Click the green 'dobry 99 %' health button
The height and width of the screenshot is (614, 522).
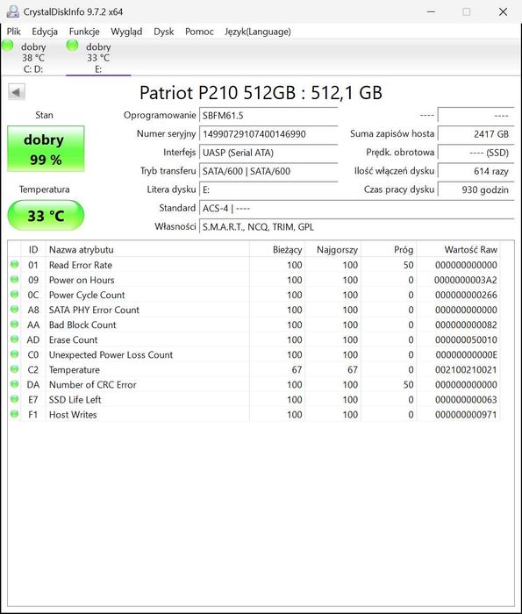click(x=46, y=149)
